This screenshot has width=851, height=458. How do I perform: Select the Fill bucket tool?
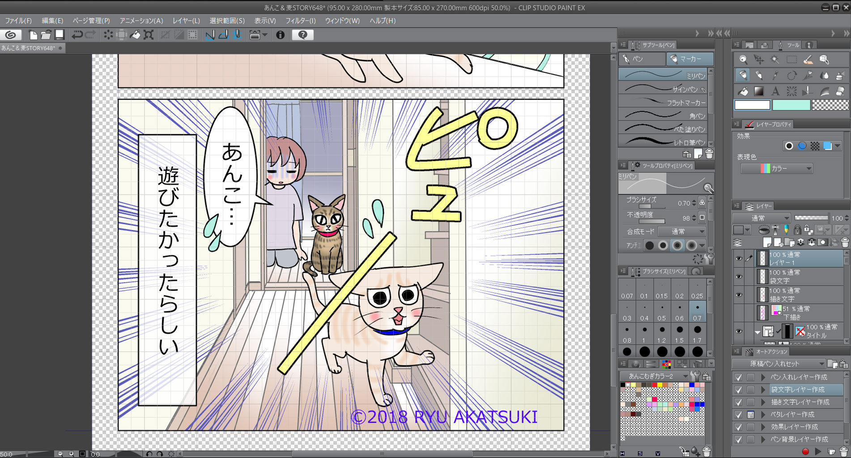[743, 91]
